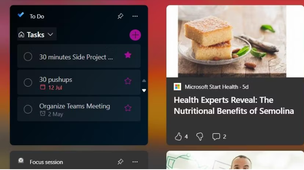Open Nutritional Benefits of Semolina headline
Image resolution: width=304 pixels, height=170 pixels.
234,106
